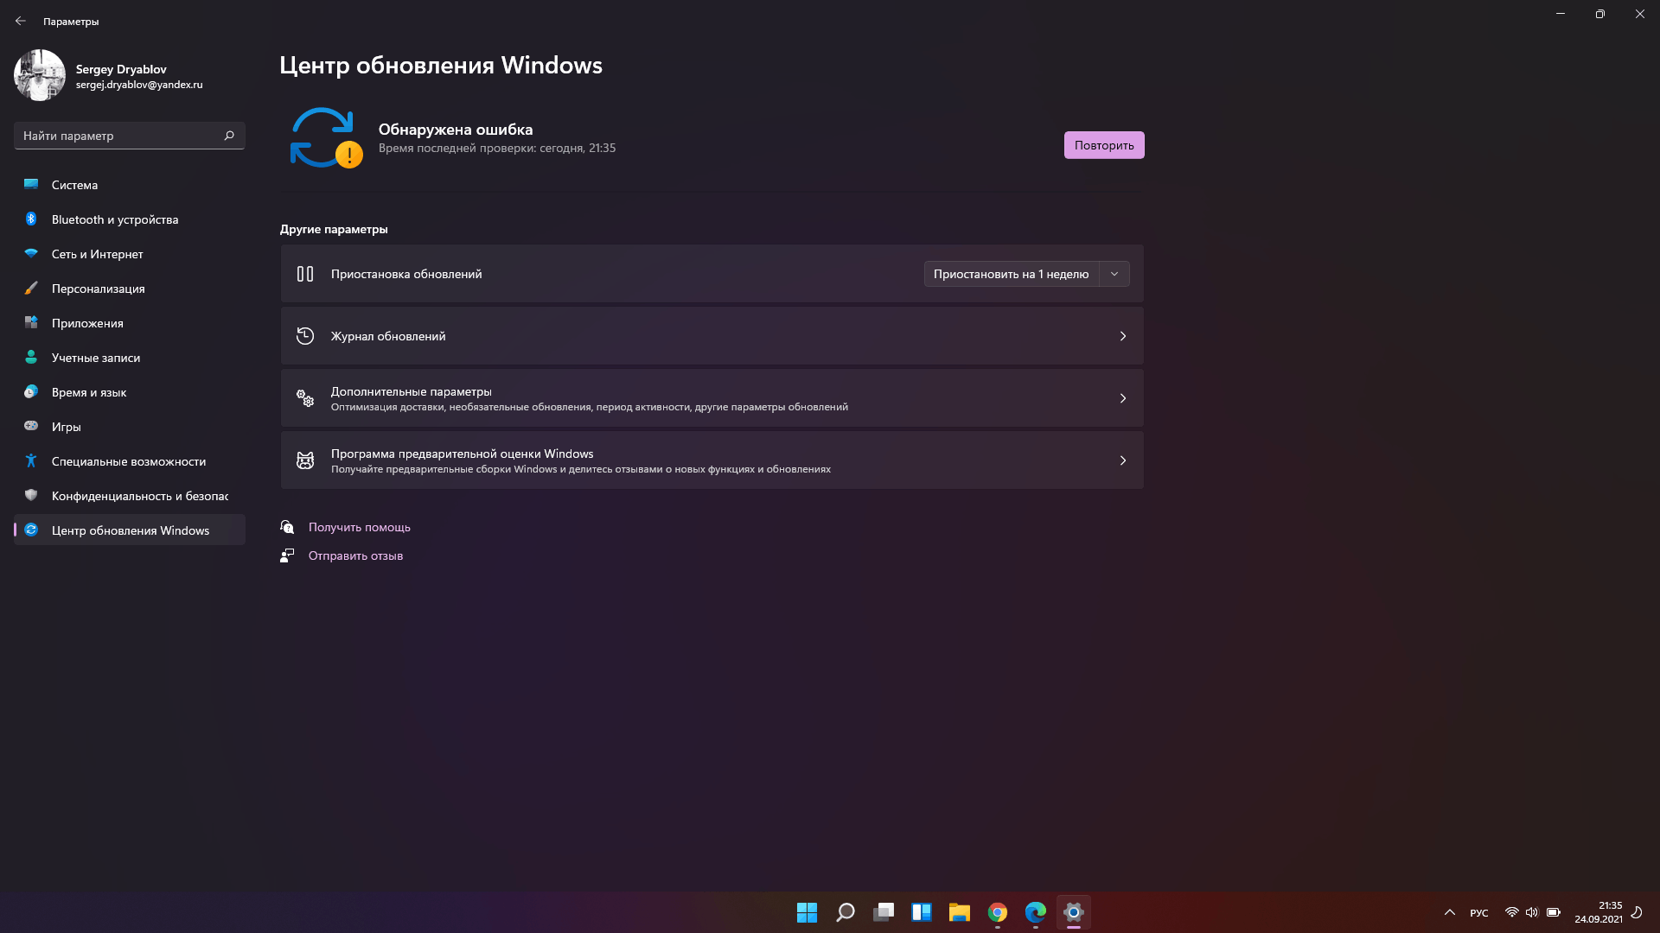Expand the pause duration dropdown arrow
Viewport: 1660px width, 933px height.
point(1114,274)
